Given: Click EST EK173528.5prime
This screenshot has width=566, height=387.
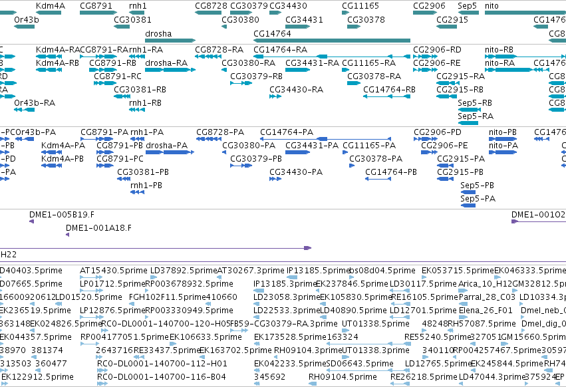Looking at the screenshot, I should coord(257,344).
